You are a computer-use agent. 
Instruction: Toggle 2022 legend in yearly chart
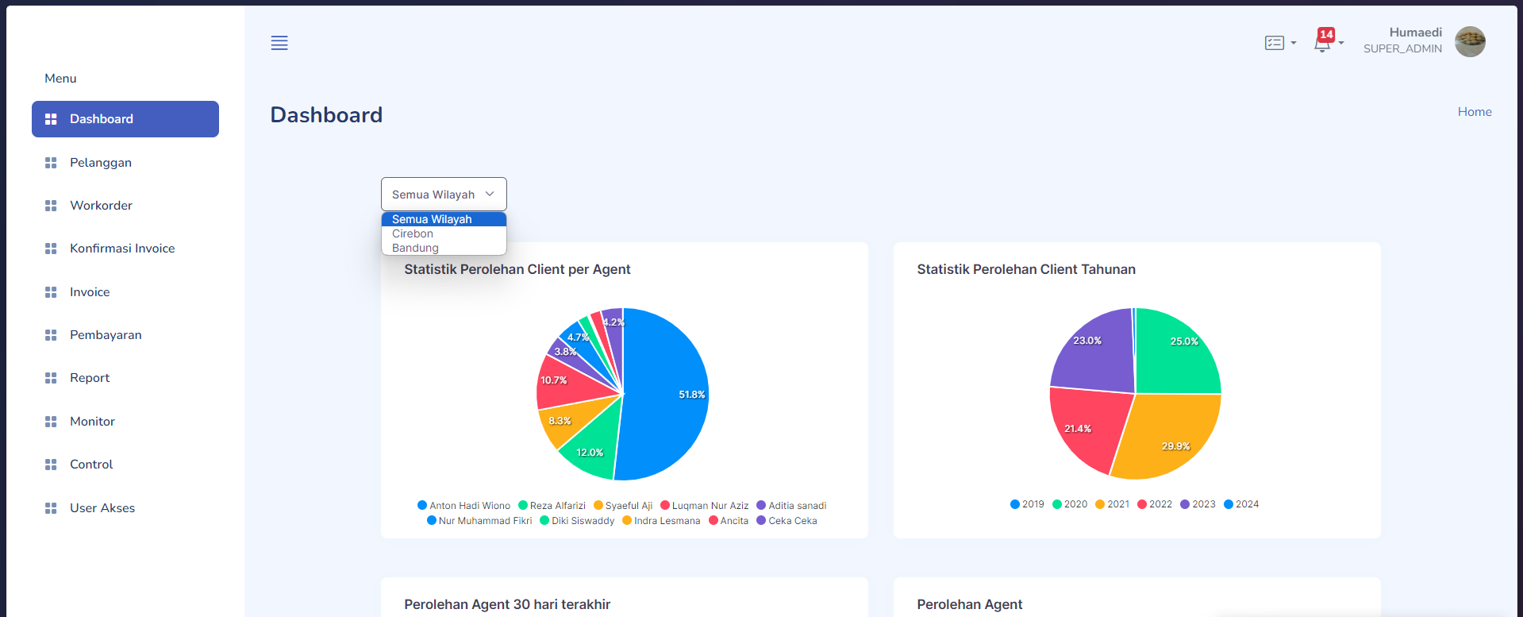1155,504
